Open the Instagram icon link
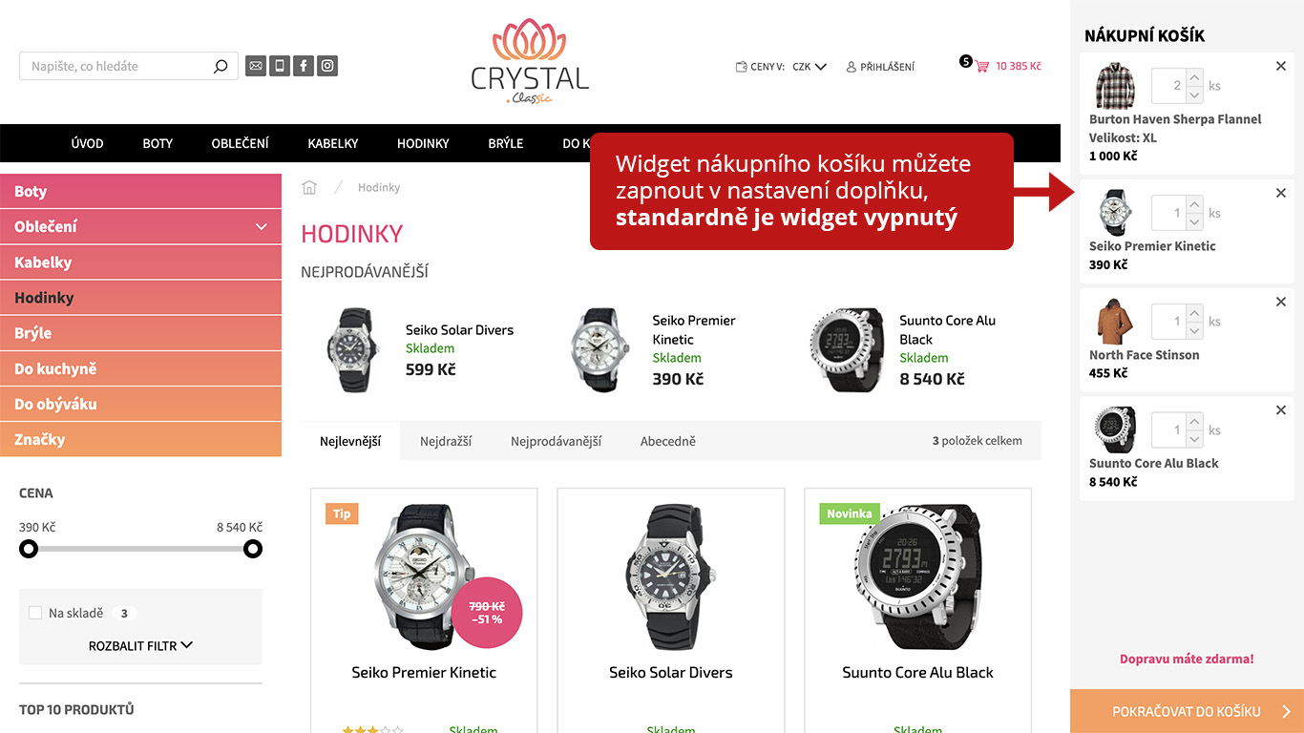This screenshot has height=733, width=1304. pyautogui.click(x=327, y=66)
